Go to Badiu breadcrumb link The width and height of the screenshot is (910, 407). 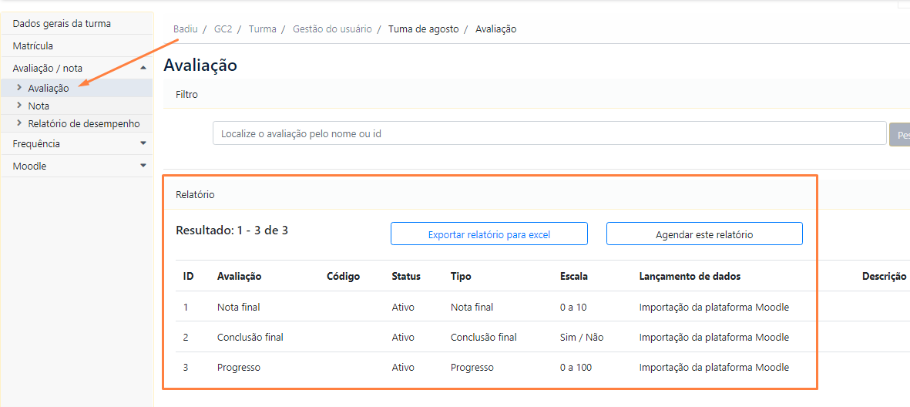tap(185, 29)
